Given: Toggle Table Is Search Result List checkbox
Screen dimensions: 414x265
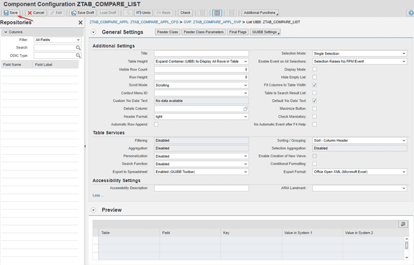Looking at the screenshot, I should coord(315,92).
